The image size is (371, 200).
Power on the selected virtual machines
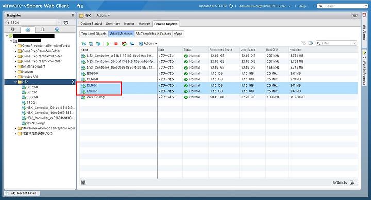108,44
